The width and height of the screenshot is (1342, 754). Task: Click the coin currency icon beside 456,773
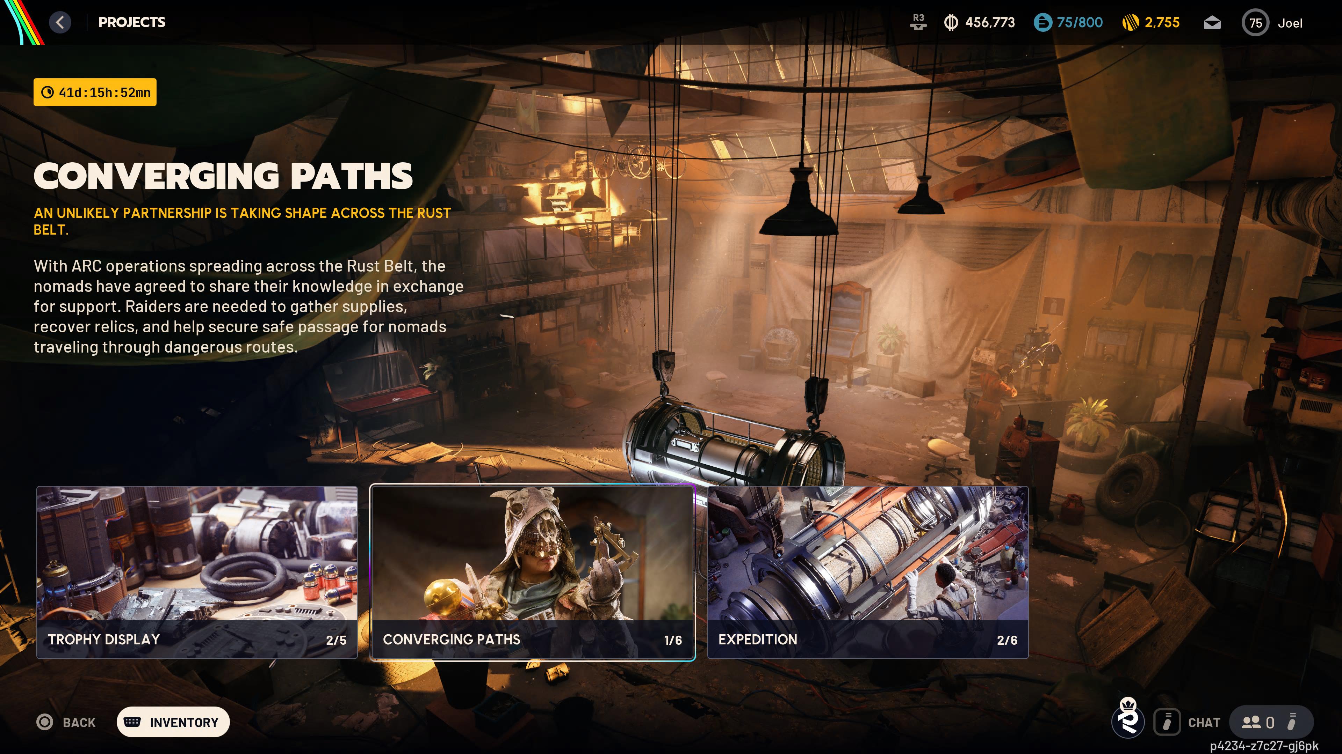tap(951, 22)
